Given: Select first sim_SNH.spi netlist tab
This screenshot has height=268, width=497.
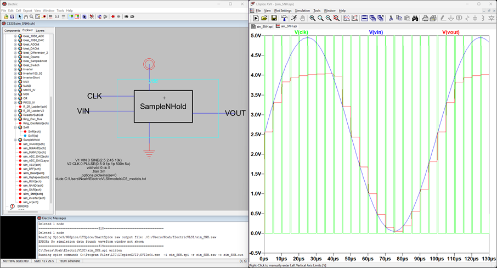Looking at the screenshot, I should click(262, 26).
